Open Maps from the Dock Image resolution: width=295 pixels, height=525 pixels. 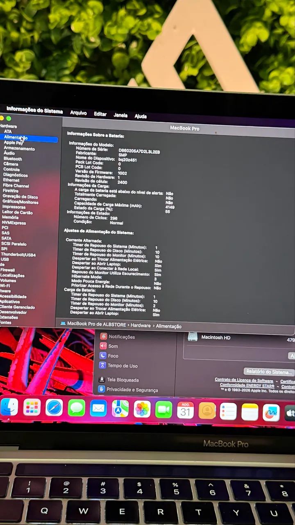[120, 409]
